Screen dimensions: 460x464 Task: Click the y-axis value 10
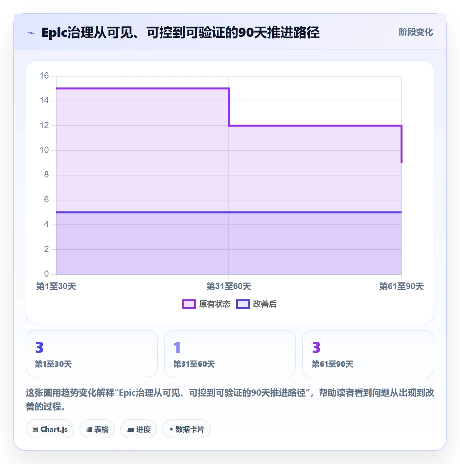coord(44,150)
